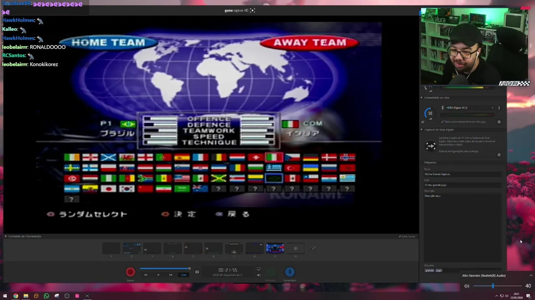Click the Descrição text area
The width and height of the screenshot is (535, 300).
click(x=462, y=227)
